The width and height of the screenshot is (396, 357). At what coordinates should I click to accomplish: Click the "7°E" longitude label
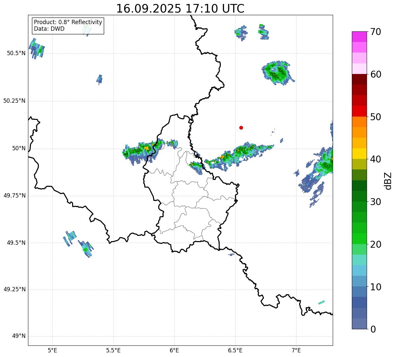pyautogui.click(x=296, y=350)
